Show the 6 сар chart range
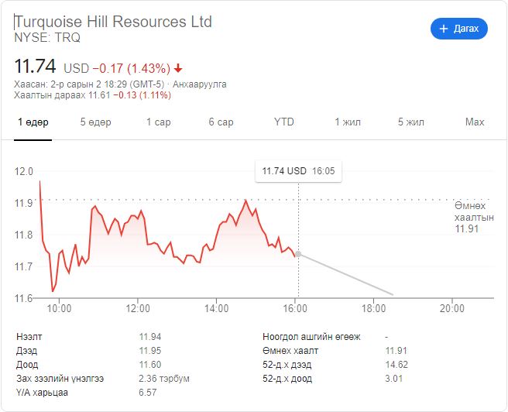508x412 pixels. click(x=221, y=122)
